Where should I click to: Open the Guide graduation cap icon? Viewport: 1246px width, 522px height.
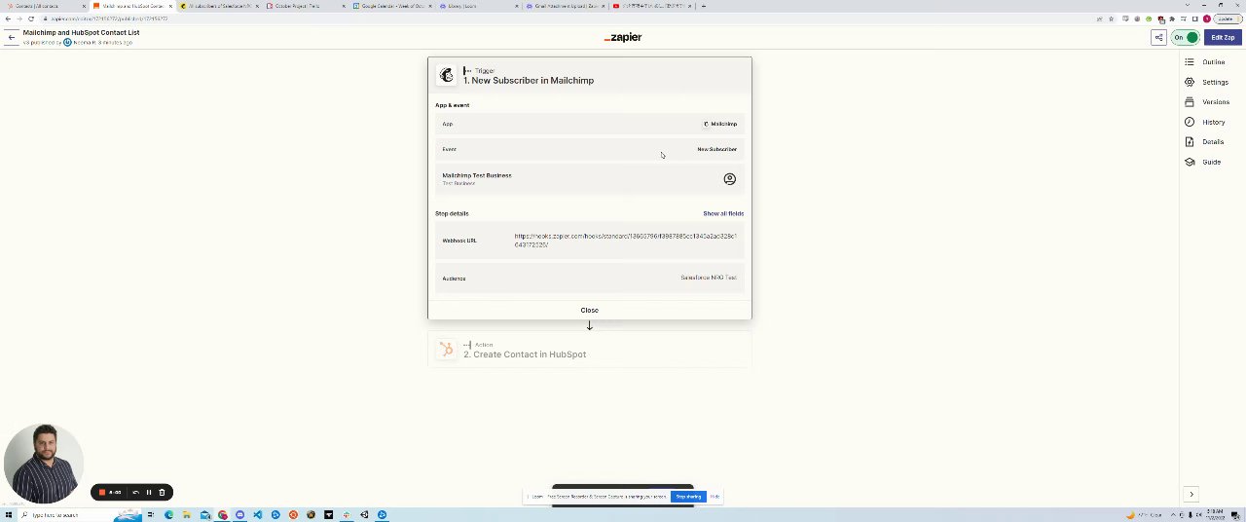pyautogui.click(x=1189, y=162)
